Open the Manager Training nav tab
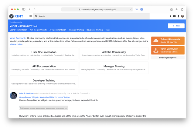 pyautogui.click(x=76, y=30)
